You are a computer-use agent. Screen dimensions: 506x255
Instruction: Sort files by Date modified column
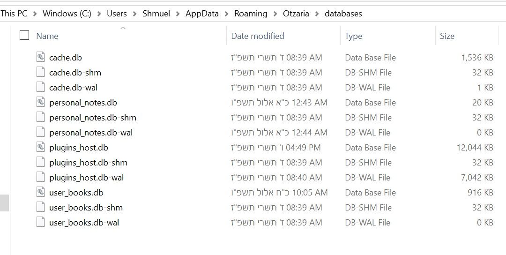coord(258,36)
